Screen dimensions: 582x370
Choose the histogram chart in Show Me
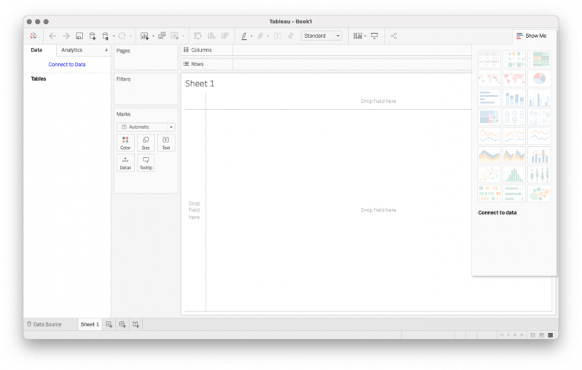(514, 174)
